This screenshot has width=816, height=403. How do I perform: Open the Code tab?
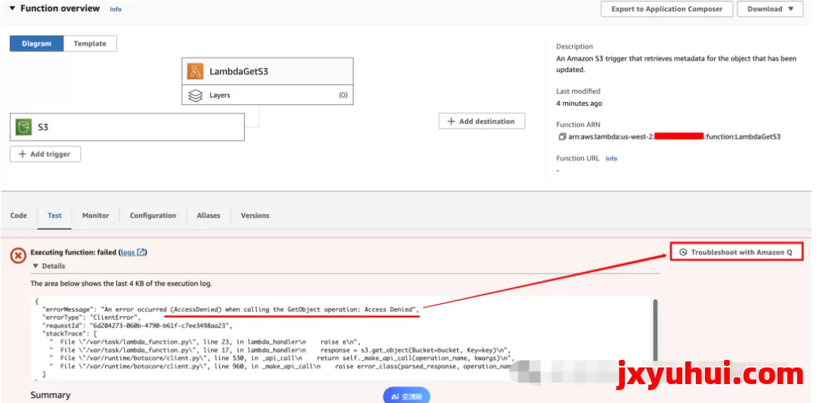[x=19, y=215]
